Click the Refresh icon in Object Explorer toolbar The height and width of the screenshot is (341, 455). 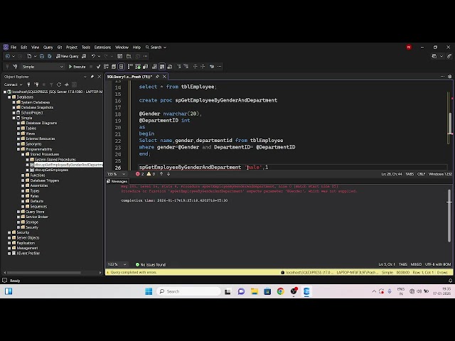click(59, 85)
